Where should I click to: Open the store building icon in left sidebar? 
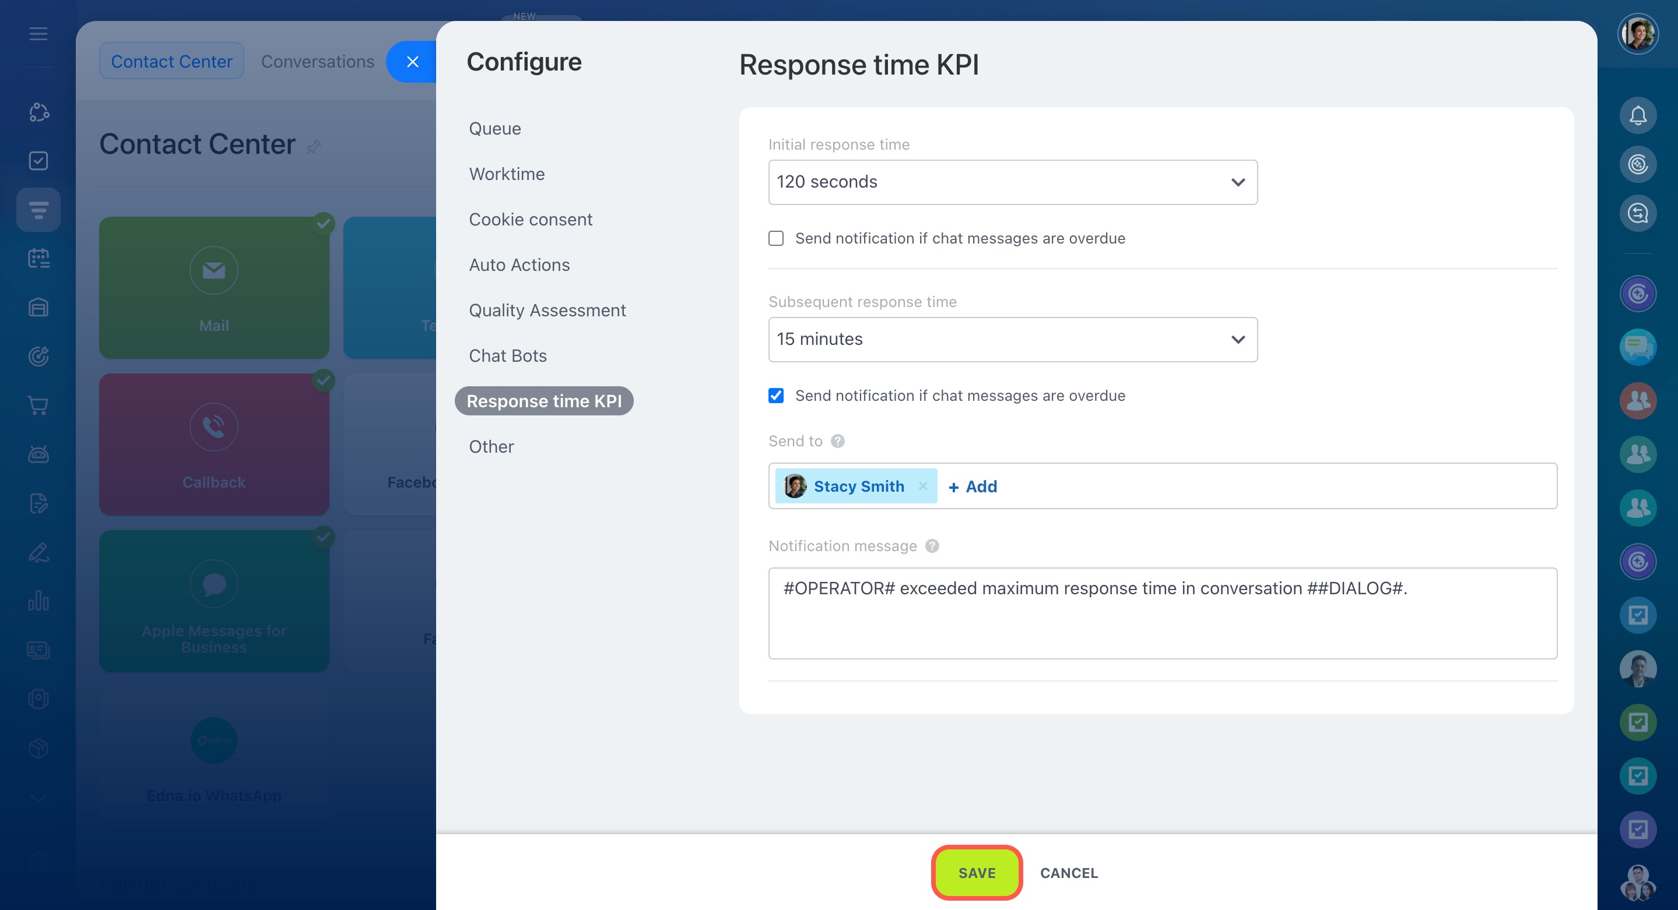[38, 307]
